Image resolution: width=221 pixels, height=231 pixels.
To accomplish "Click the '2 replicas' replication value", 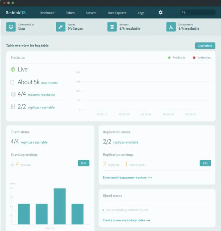I will click(111, 164).
